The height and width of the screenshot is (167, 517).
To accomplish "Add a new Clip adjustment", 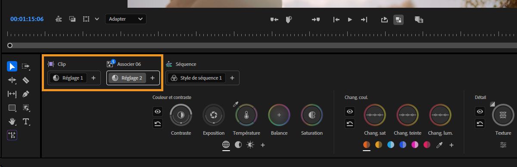I will pyautogui.click(x=93, y=78).
